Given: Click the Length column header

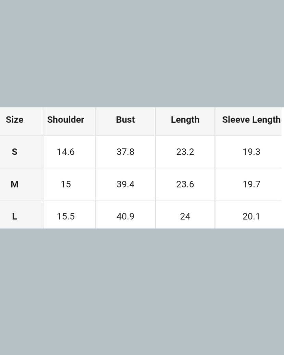Looking at the screenshot, I should click(x=185, y=120).
